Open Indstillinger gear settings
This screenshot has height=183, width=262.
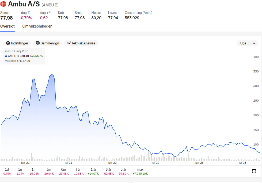17,43
